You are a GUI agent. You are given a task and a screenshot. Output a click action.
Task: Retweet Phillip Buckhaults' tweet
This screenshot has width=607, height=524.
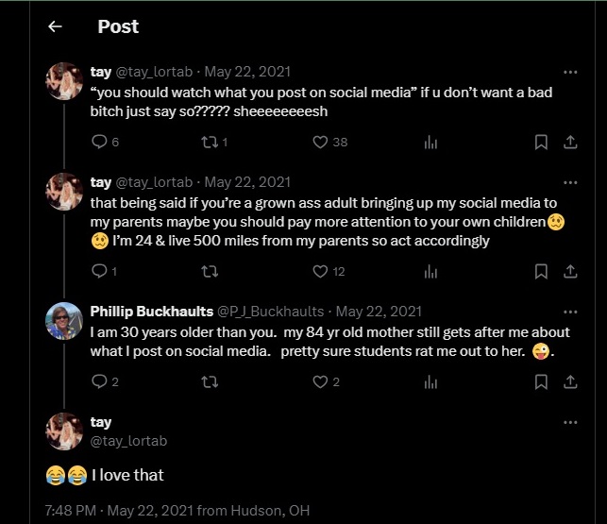click(211, 381)
